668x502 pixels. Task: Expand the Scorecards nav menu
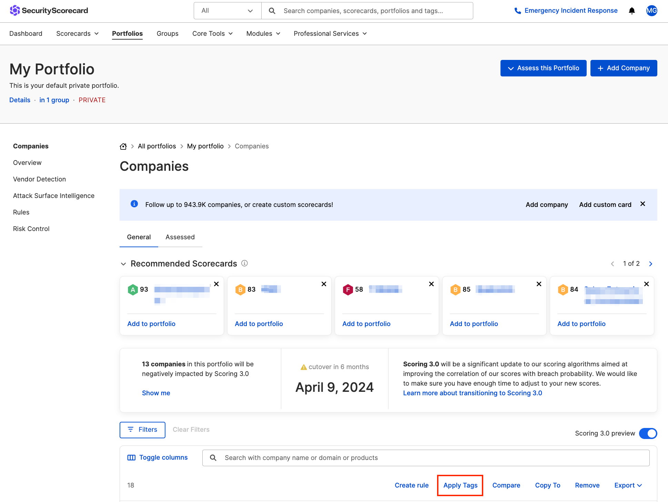click(78, 33)
